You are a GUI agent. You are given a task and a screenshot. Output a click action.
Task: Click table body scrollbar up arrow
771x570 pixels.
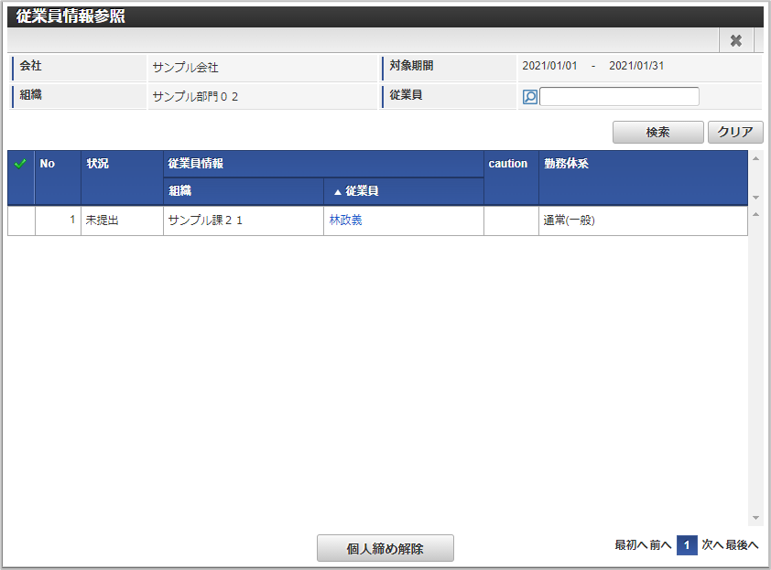pyautogui.click(x=755, y=214)
